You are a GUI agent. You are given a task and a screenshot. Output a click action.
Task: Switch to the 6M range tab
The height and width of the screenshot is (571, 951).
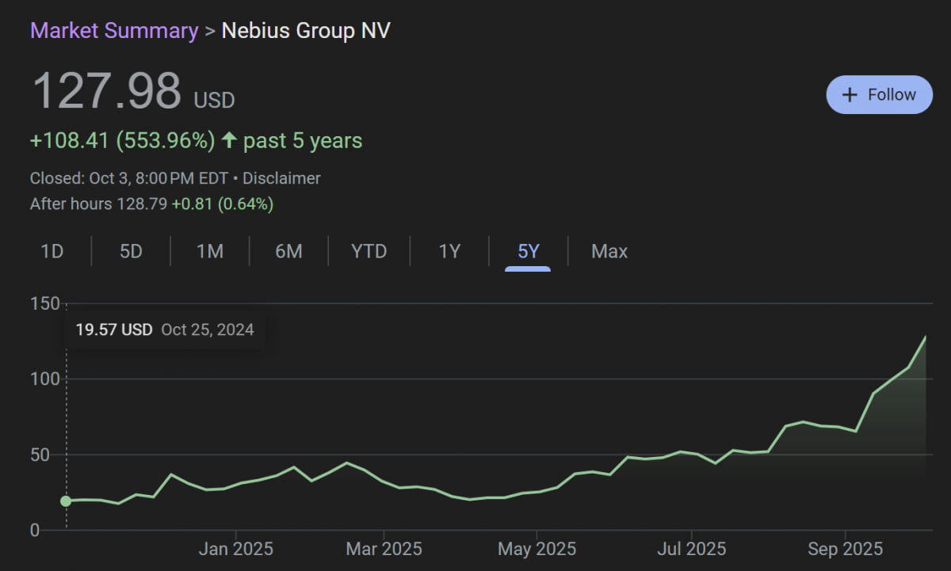[x=288, y=252]
